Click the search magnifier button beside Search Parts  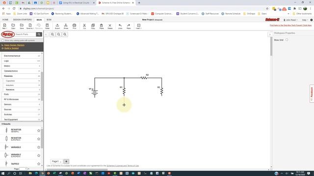click(39, 34)
